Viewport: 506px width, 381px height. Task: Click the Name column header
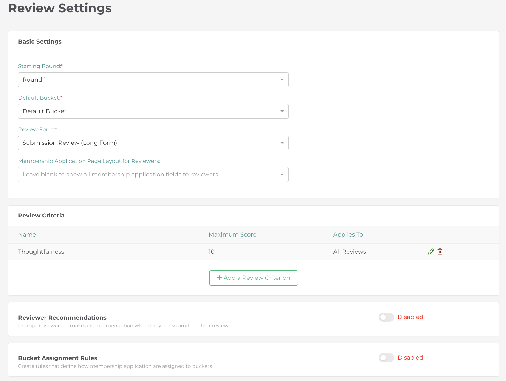point(27,235)
